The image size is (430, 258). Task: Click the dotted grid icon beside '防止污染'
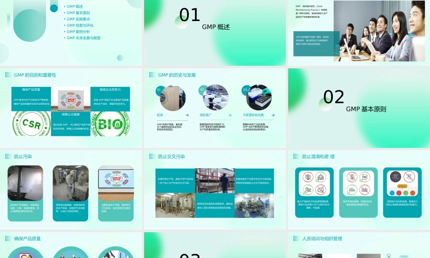coord(8,157)
